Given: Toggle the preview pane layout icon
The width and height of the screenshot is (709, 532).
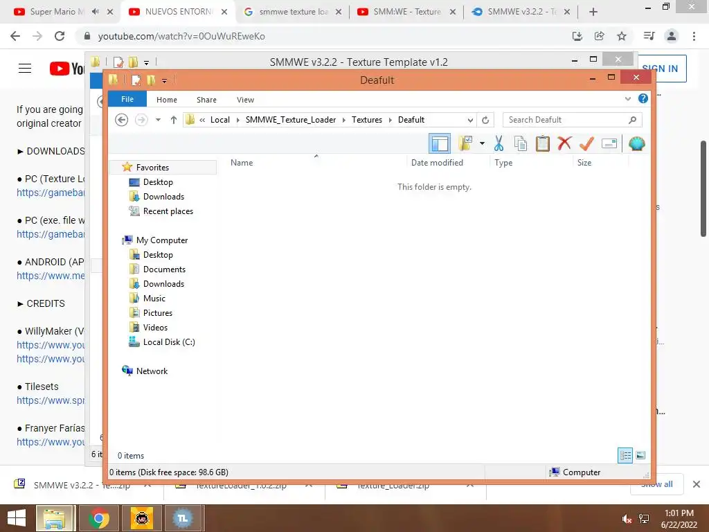Looking at the screenshot, I should pyautogui.click(x=440, y=144).
